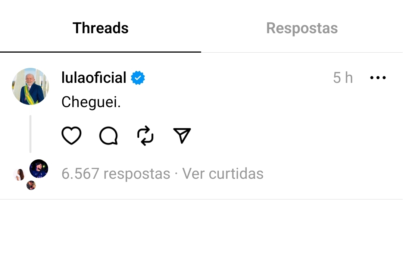
Task: Repost the thread with the arrows icon
Action: click(x=145, y=135)
